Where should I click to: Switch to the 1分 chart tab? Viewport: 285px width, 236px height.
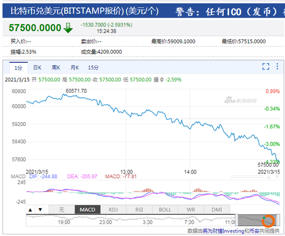[x=18, y=68]
